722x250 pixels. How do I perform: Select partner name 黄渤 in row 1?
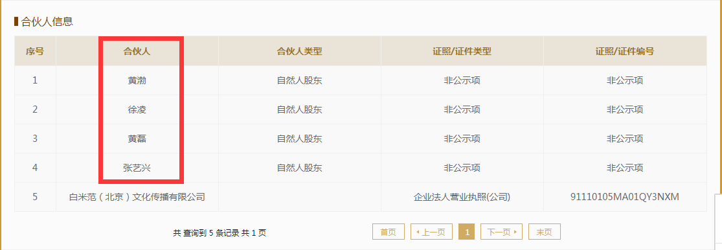click(x=137, y=80)
